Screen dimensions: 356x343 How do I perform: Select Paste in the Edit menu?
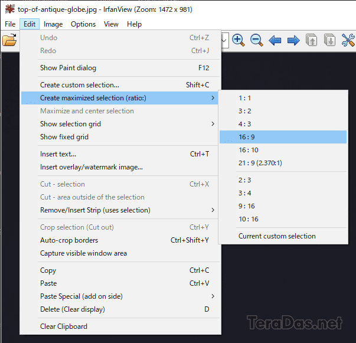[x=120, y=283]
